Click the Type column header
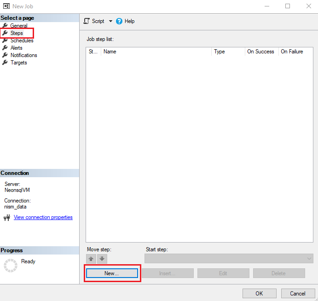The height and width of the screenshot is (301, 318). (x=228, y=52)
